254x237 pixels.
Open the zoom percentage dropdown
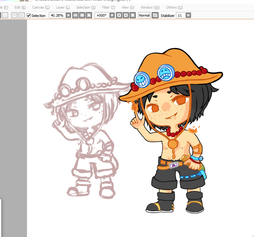click(x=68, y=15)
